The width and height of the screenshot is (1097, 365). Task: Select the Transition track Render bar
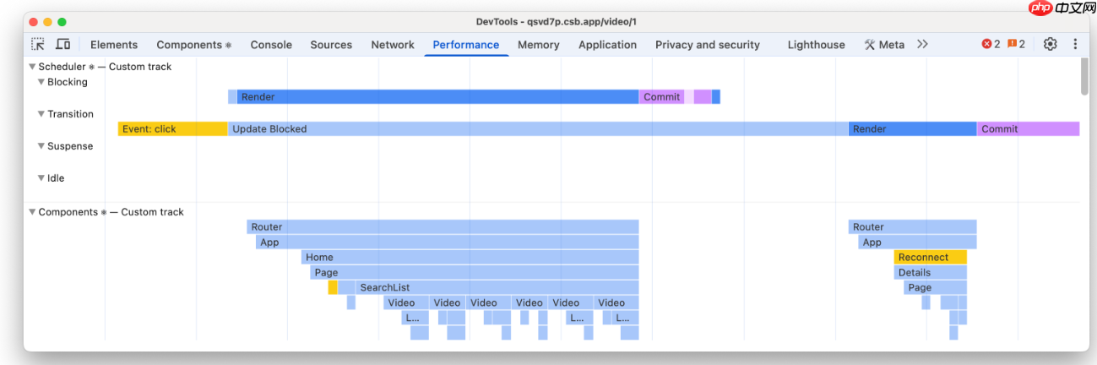(913, 129)
